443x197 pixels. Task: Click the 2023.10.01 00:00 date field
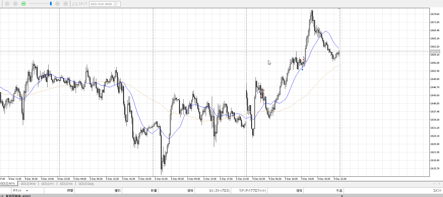click(x=101, y=4)
